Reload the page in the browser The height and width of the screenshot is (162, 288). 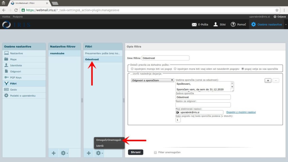[x=16, y=10]
